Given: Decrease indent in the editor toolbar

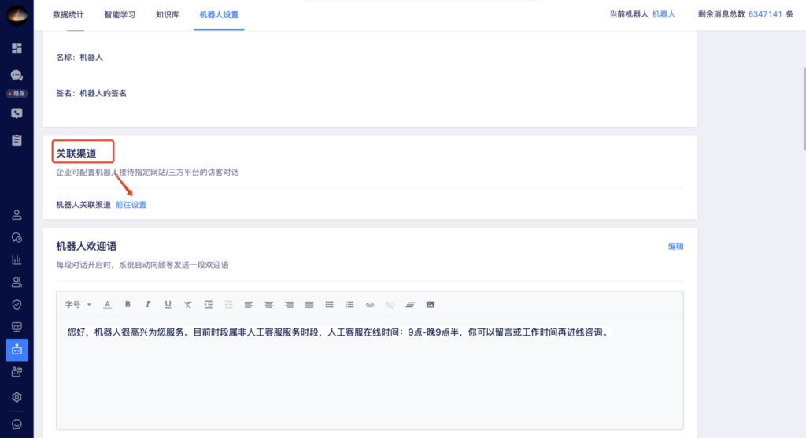Looking at the screenshot, I should point(228,305).
